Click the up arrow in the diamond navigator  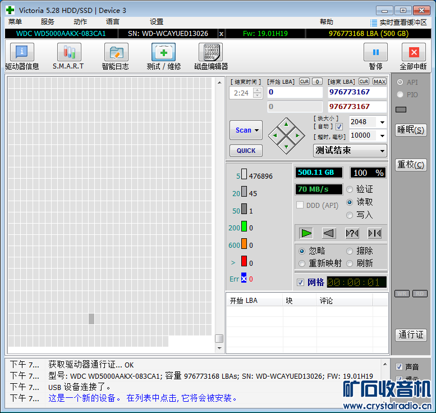pyautogui.click(x=286, y=124)
